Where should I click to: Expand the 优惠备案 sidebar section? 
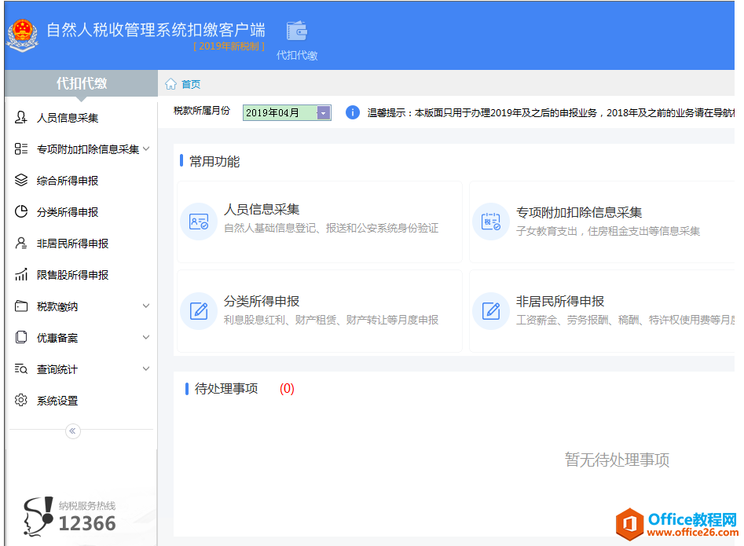tap(146, 337)
